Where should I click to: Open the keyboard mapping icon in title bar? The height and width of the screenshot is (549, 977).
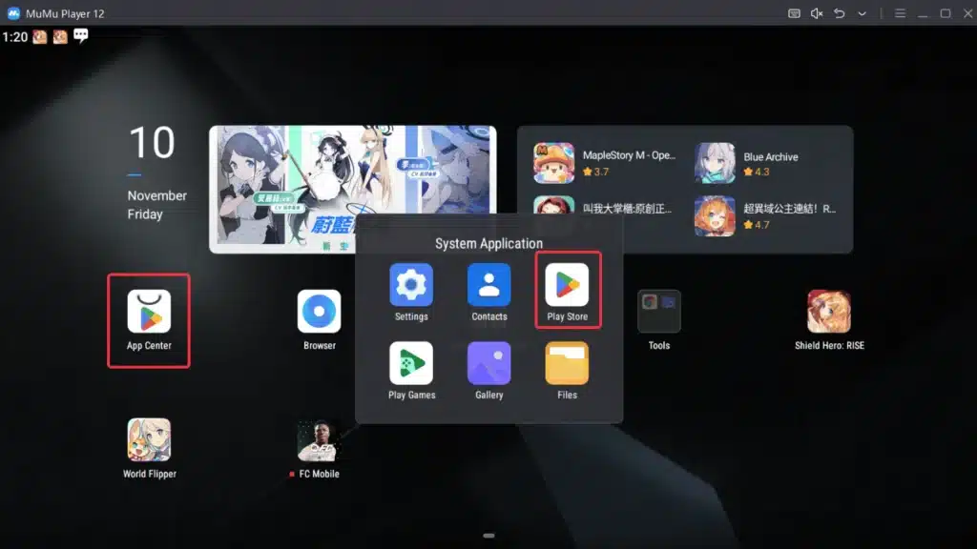pyautogui.click(x=794, y=13)
